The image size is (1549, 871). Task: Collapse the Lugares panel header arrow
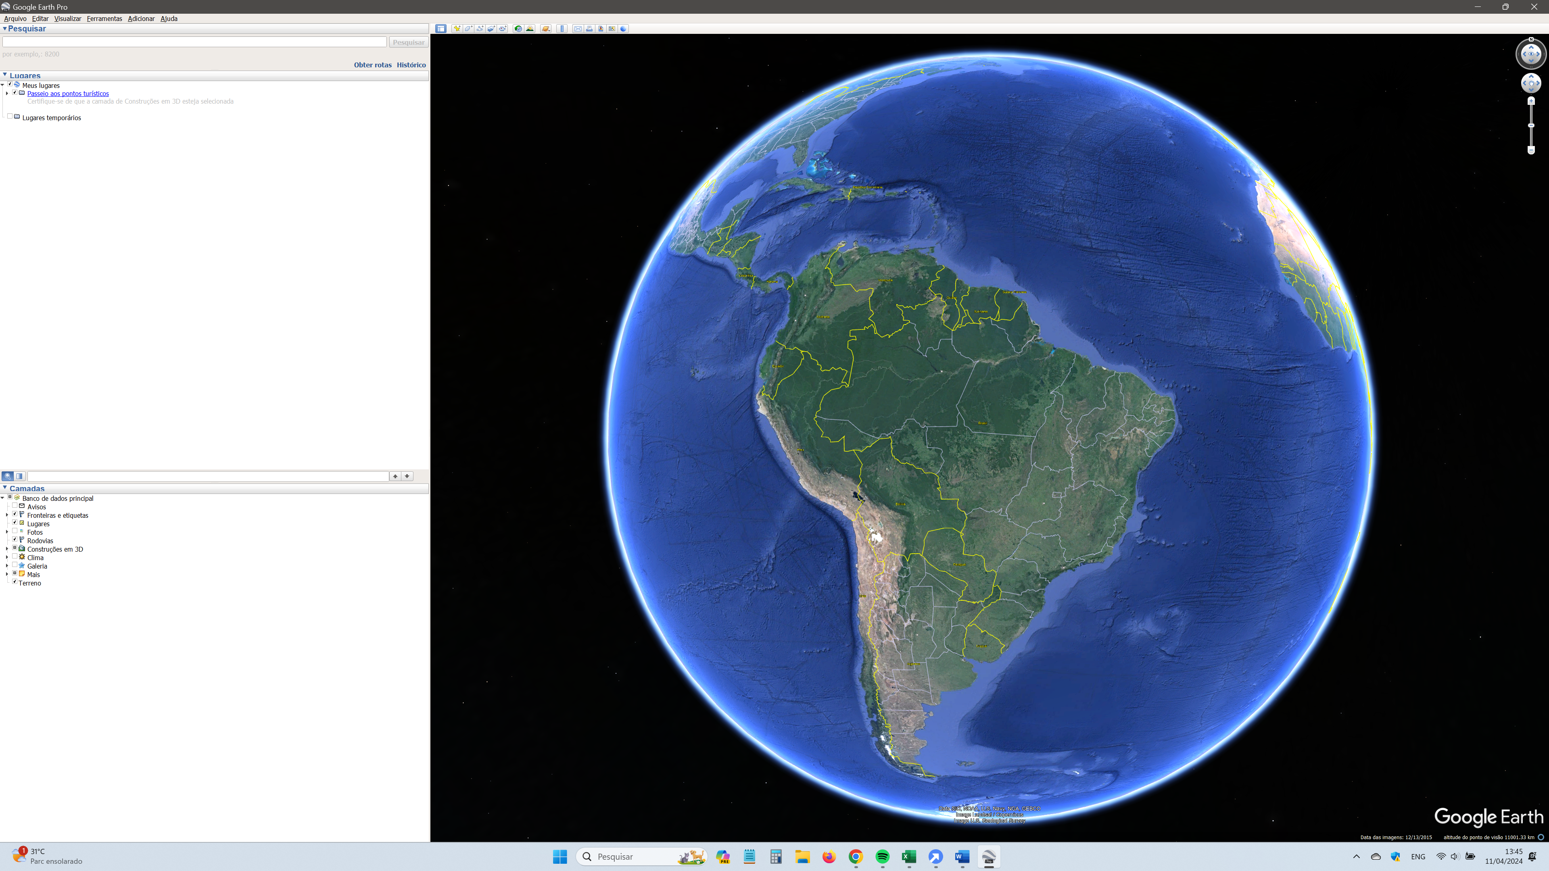click(4, 75)
